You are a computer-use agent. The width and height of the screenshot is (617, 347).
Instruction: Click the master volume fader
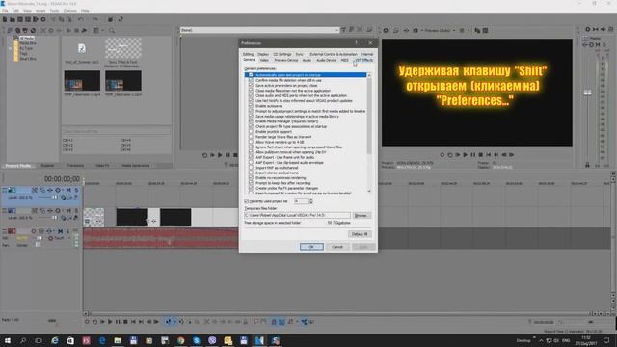click(x=587, y=93)
